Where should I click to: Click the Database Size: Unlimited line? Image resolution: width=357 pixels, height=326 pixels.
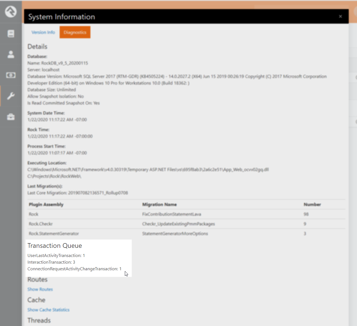52,90
